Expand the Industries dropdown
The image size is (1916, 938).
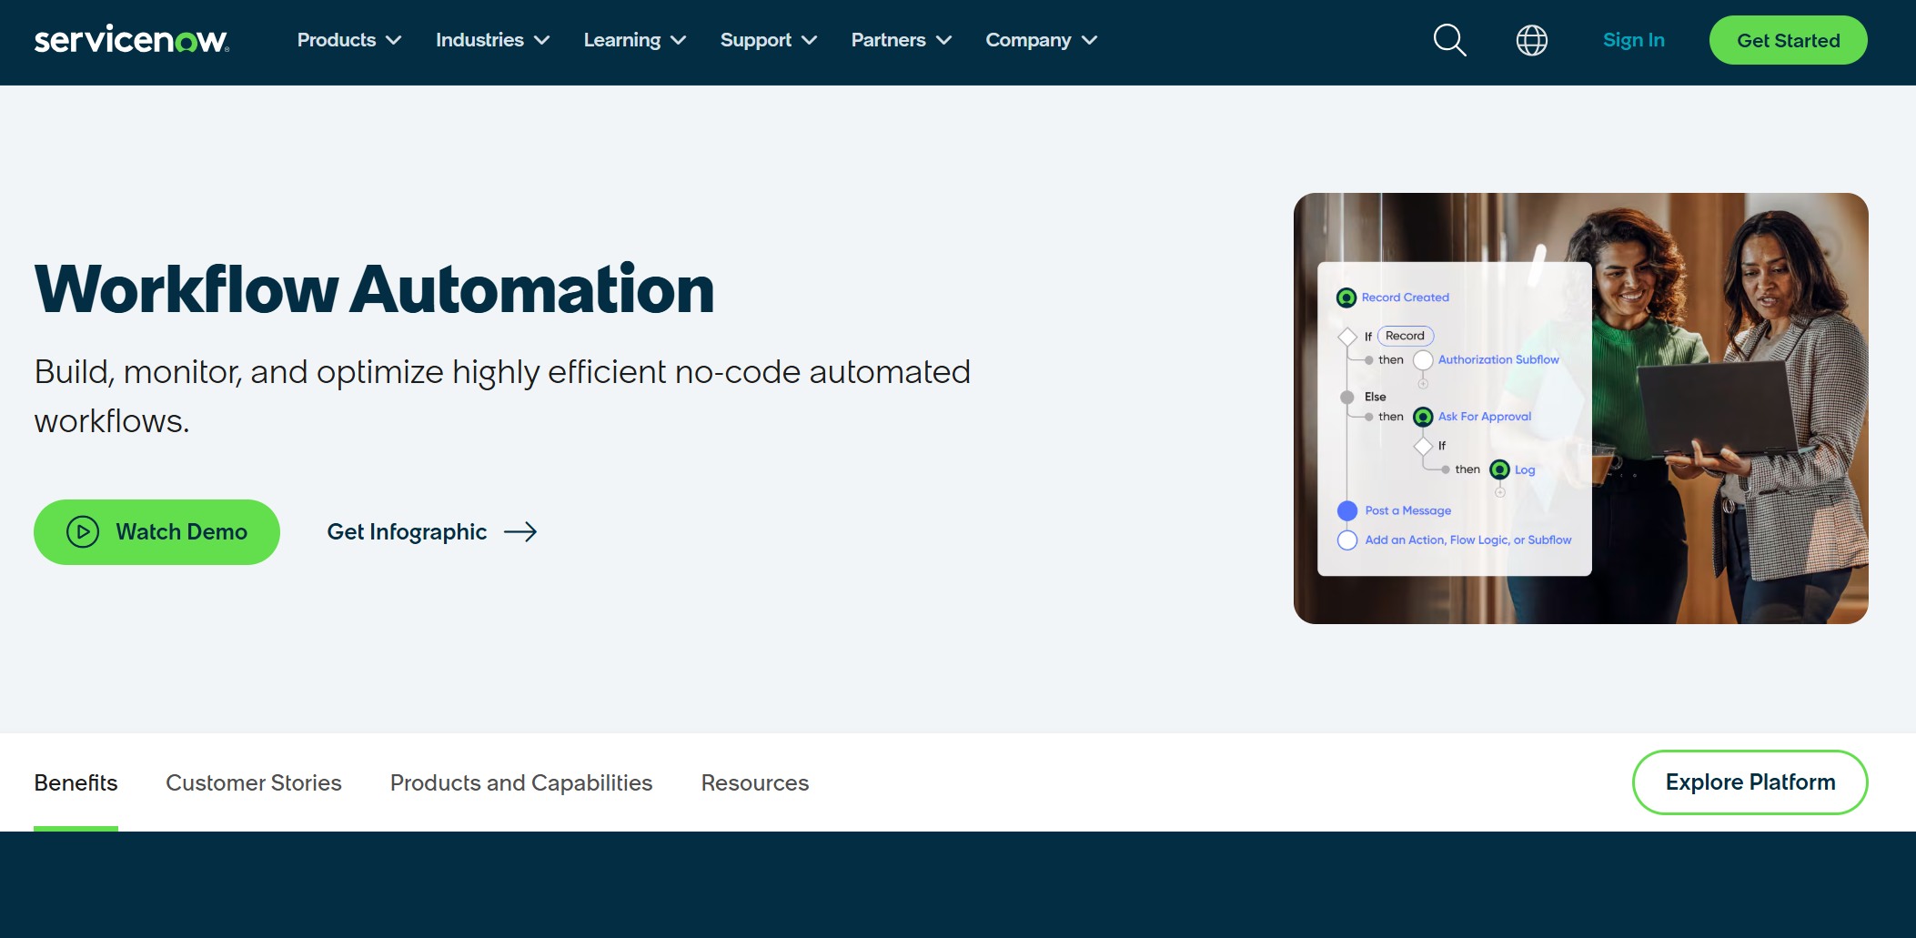(x=491, y=40)
